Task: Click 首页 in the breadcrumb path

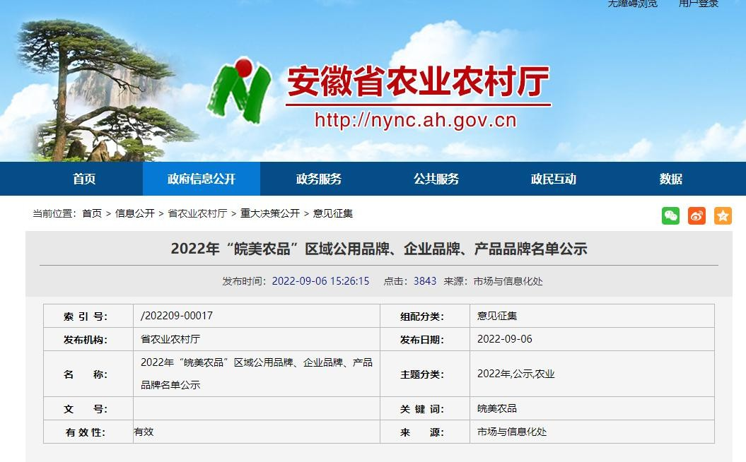Action: (92, 213)
